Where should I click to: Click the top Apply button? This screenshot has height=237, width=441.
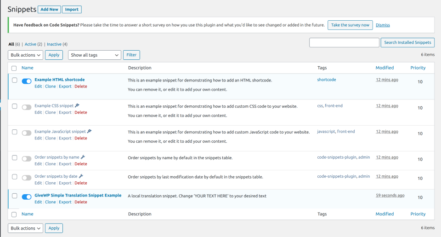pyautogui.click(x=54, y=55)
